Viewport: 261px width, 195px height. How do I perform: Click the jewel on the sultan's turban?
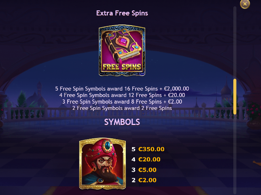pos(108,146)
